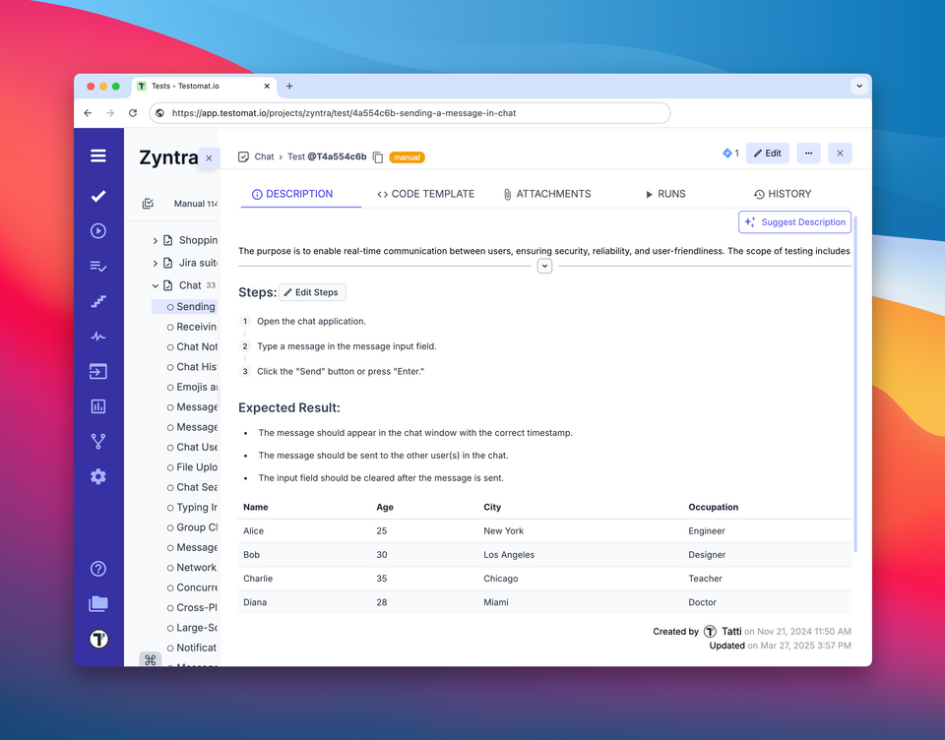Select the Tests - Testomat.io browser tab
The width and height of the screenshot is (945, 740).
pos(205,87)
